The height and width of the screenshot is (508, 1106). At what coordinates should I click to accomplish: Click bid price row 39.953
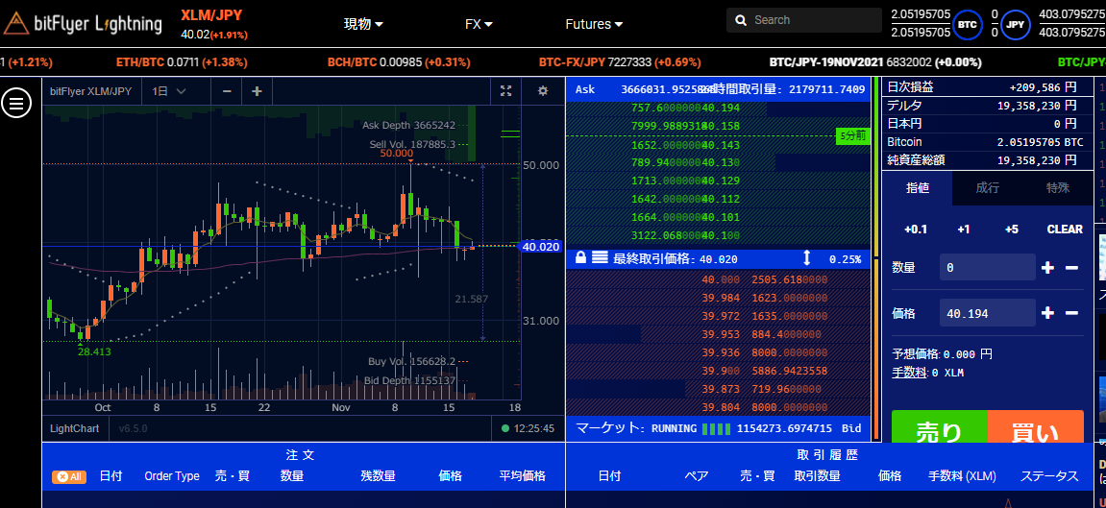coord(718,334)
